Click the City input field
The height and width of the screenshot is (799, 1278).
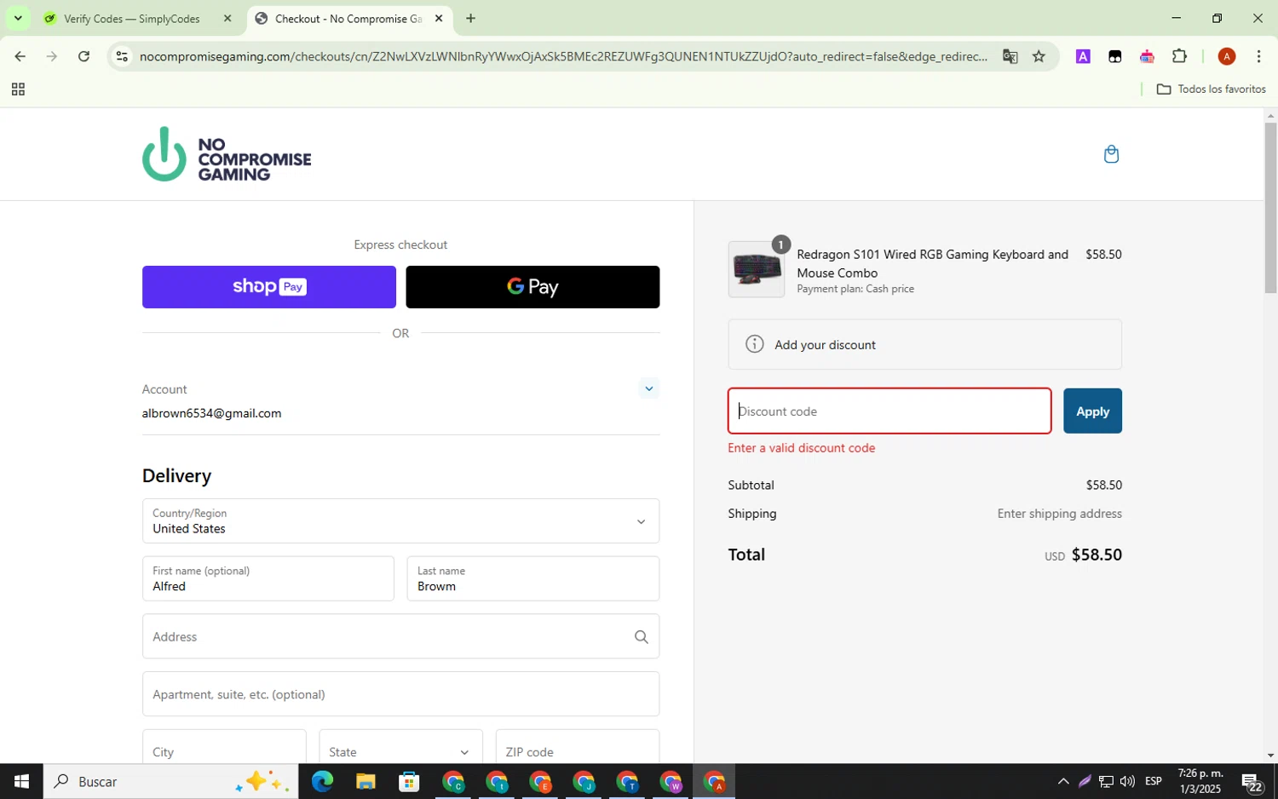(224, 751)
